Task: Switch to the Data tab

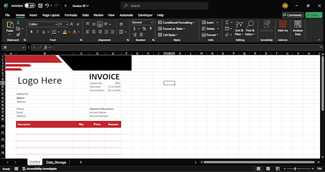Action: tap(86, 15)
